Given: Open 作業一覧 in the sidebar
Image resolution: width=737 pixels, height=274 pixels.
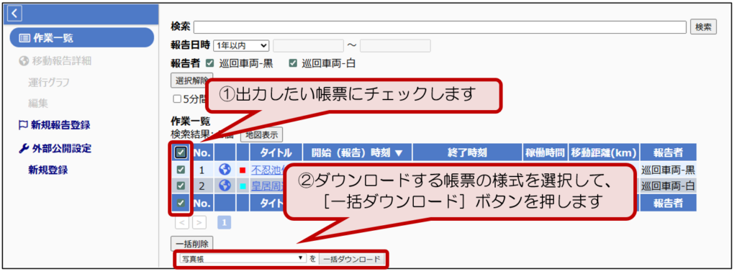Looking at the screenshot, I should coord(81,38).
